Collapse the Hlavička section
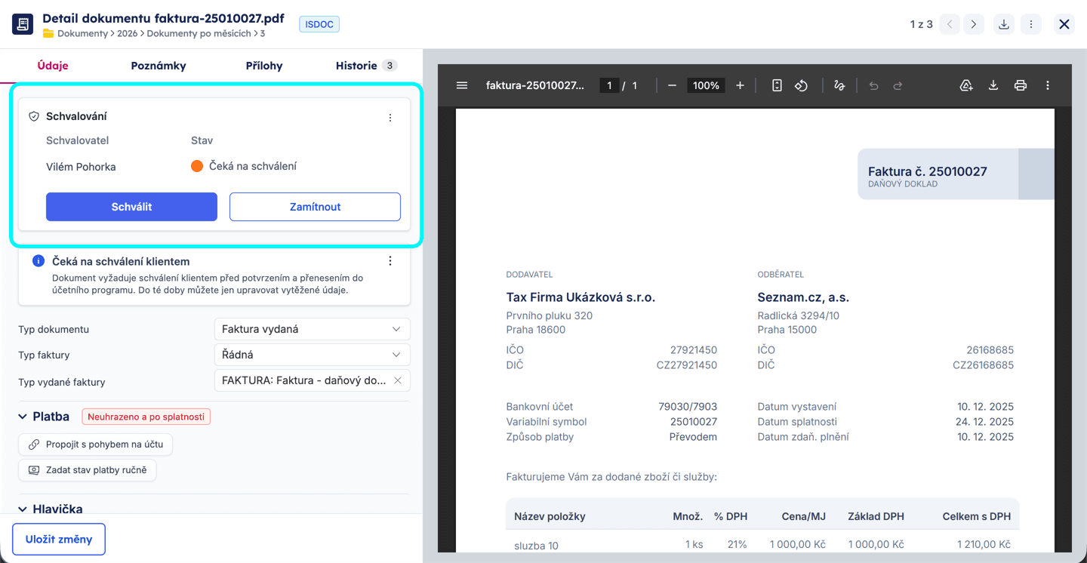 pos(23,509)
